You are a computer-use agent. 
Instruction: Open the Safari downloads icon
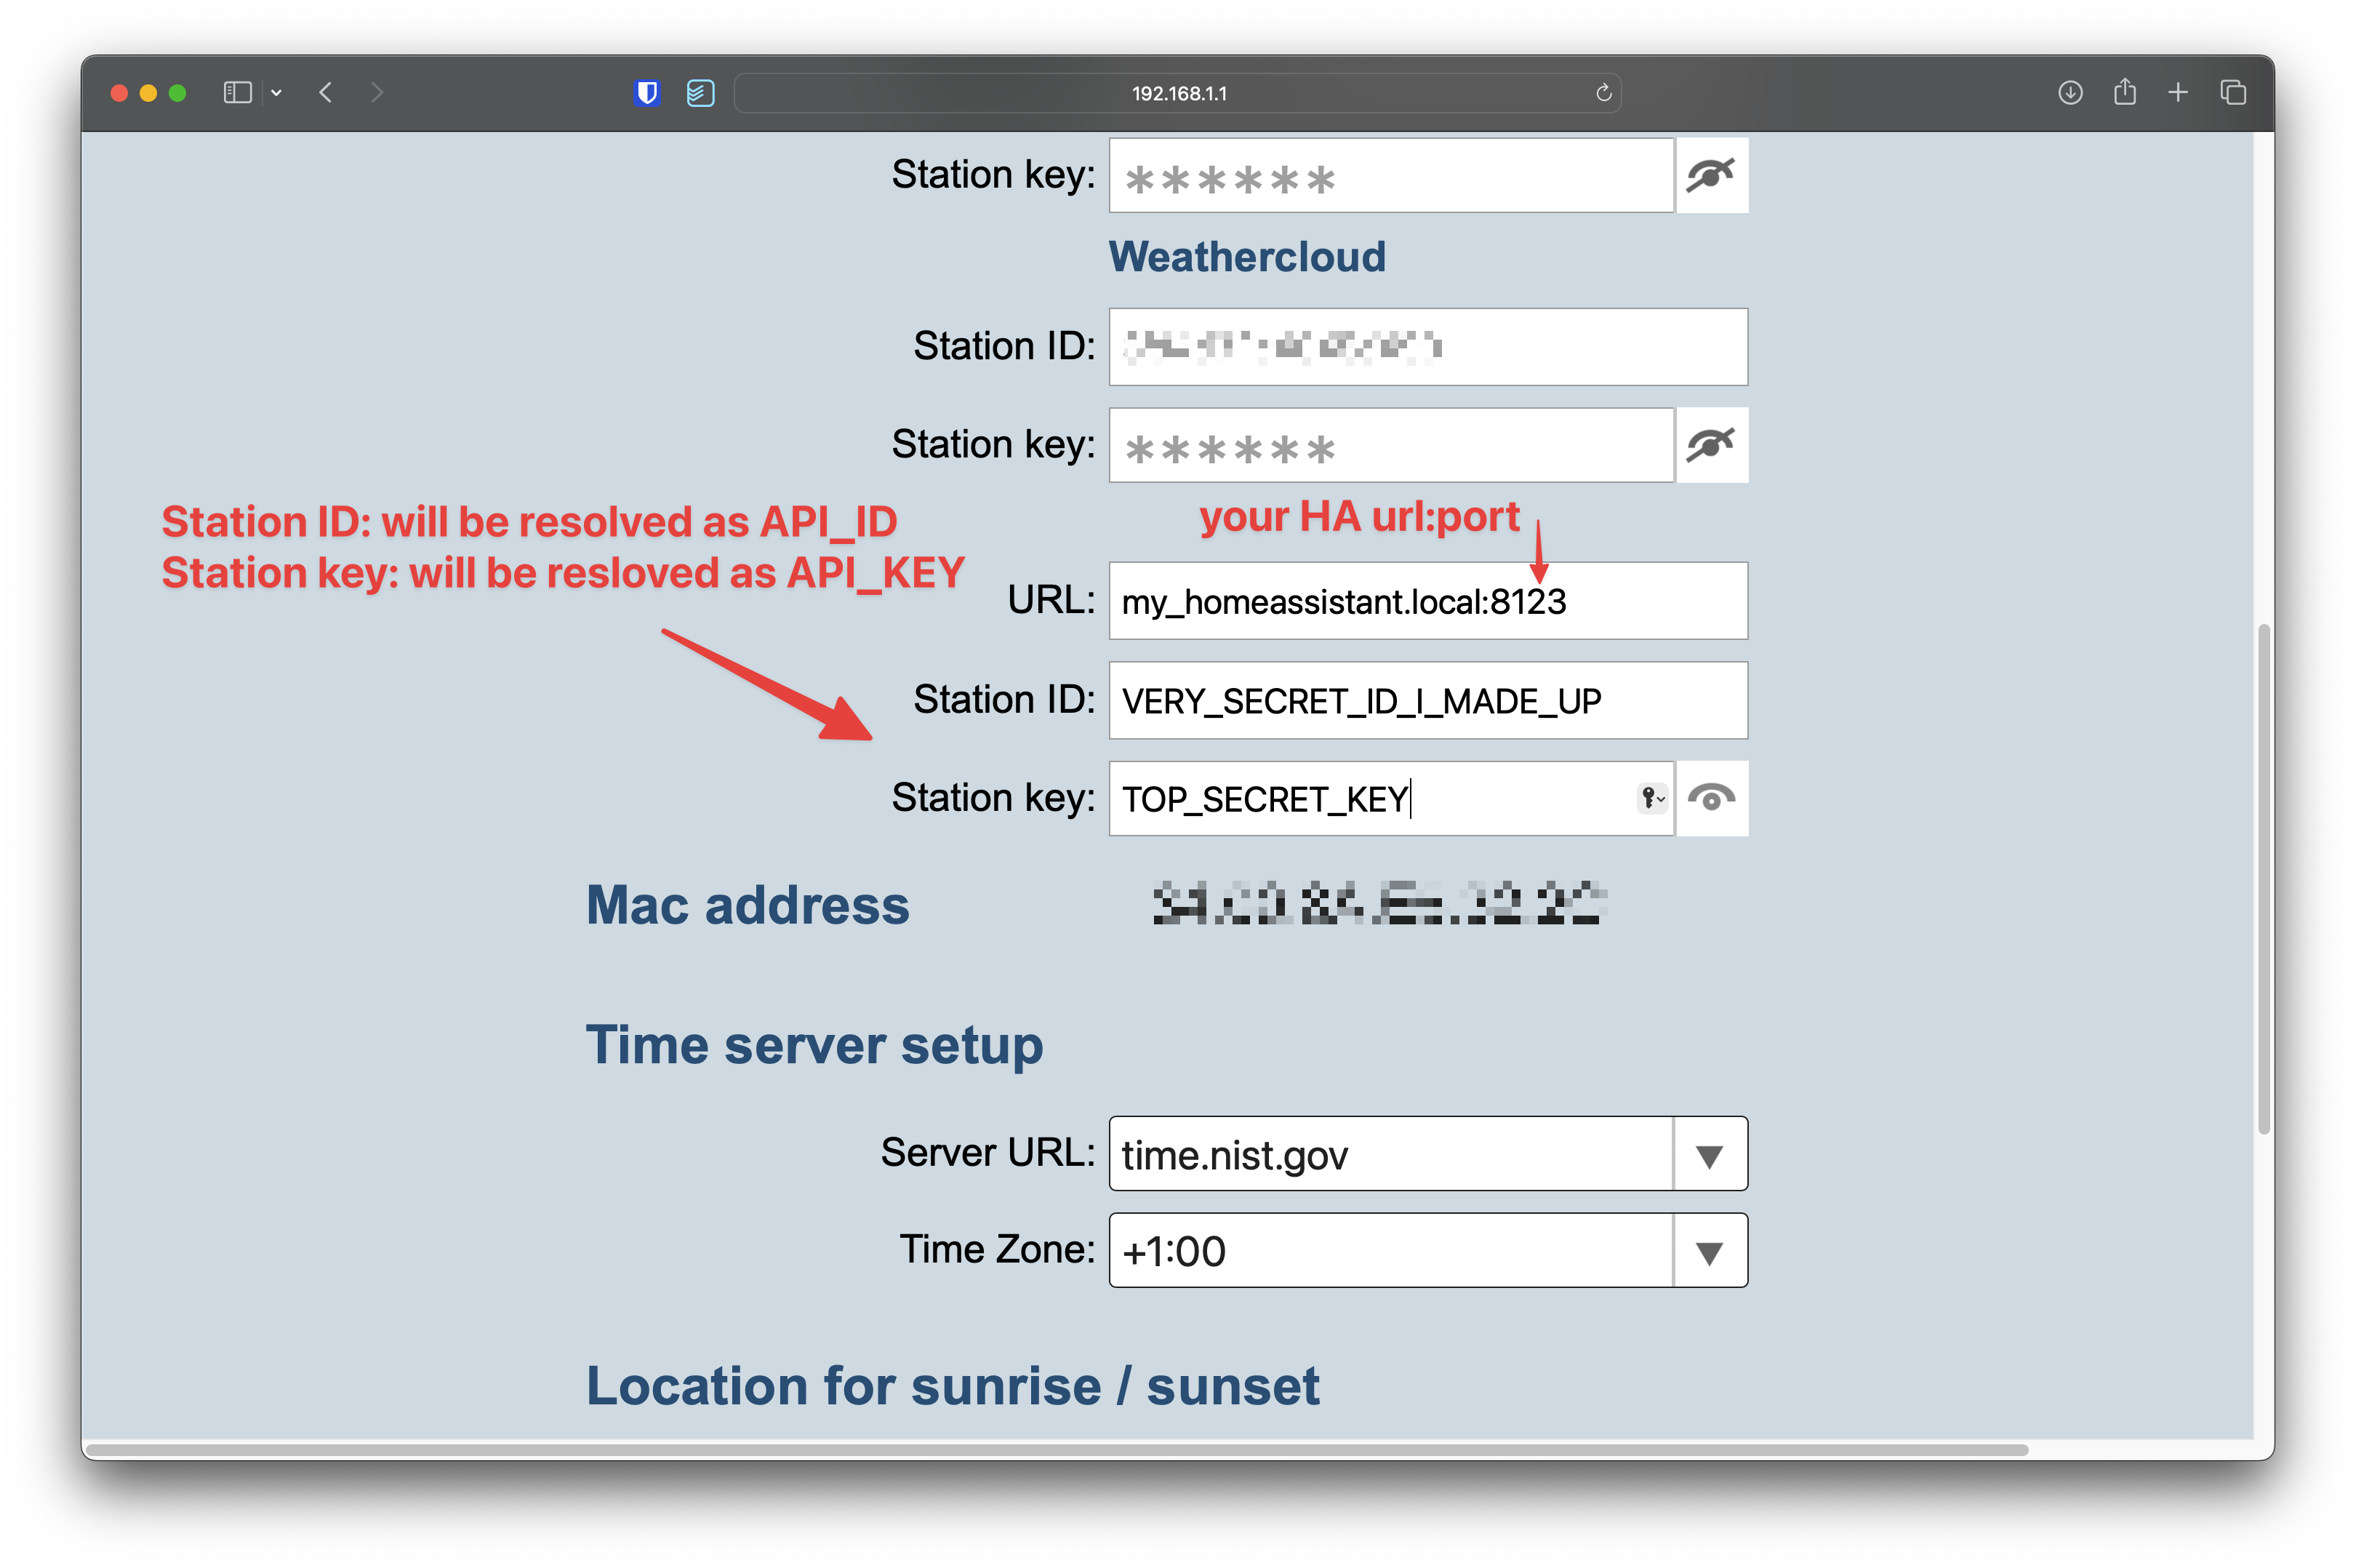point(2070,93)
